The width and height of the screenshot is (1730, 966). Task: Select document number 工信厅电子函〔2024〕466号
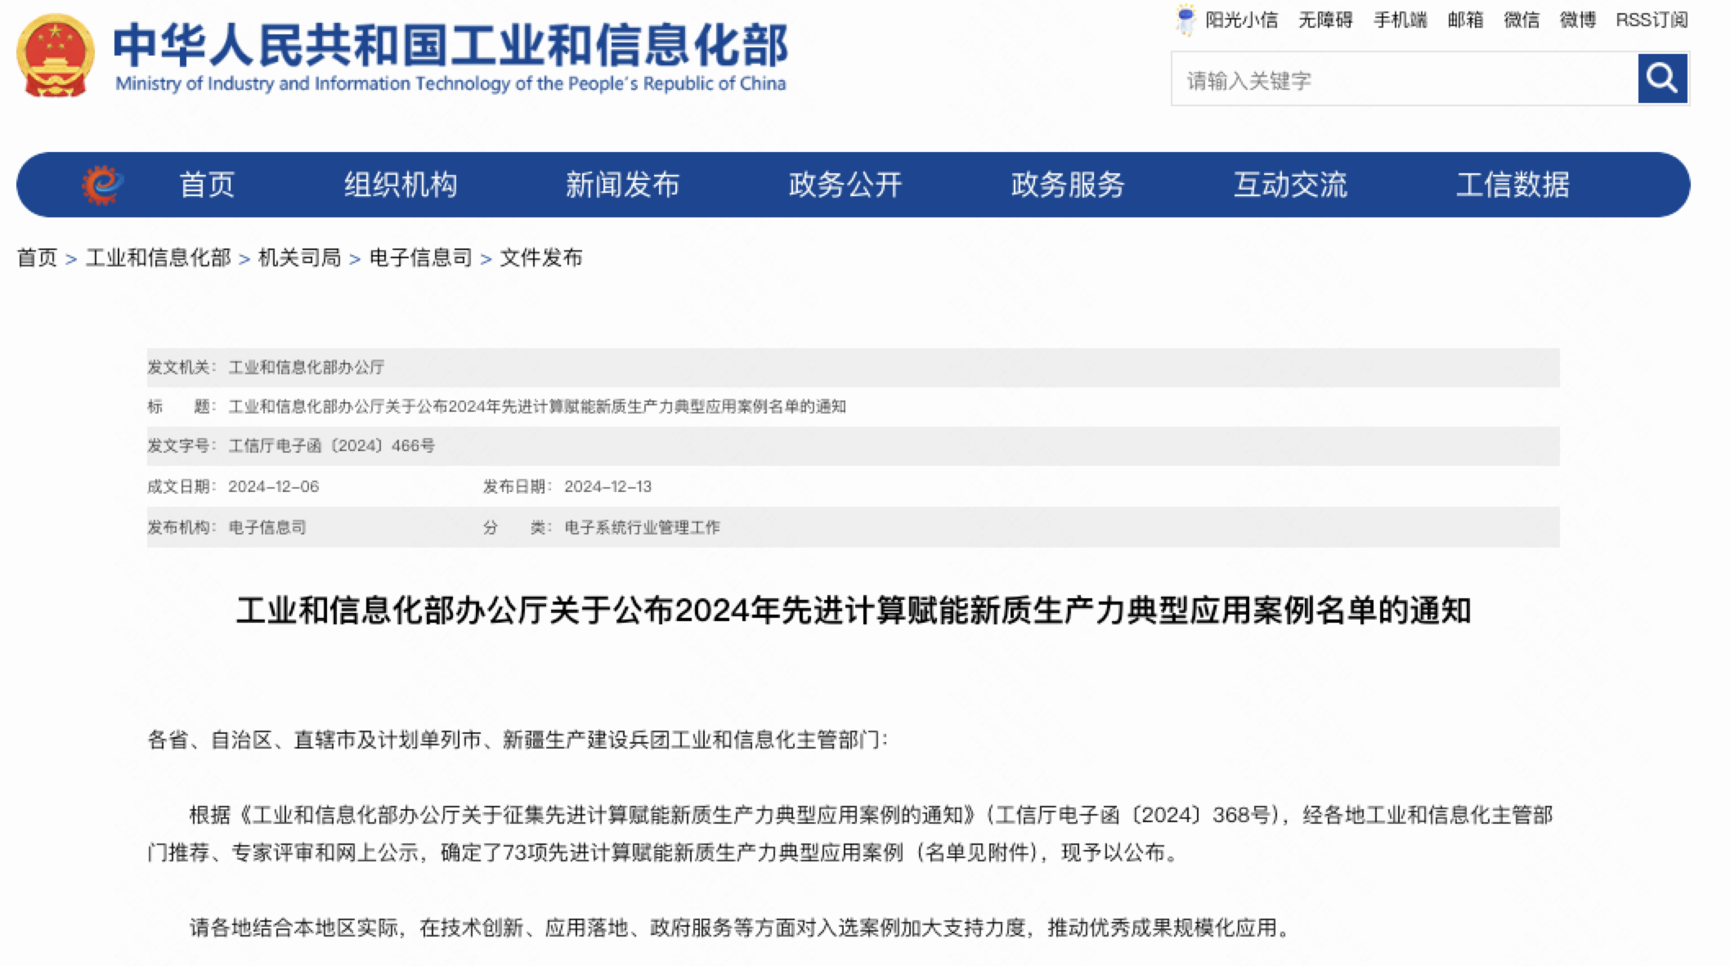(x=331, y=446)
